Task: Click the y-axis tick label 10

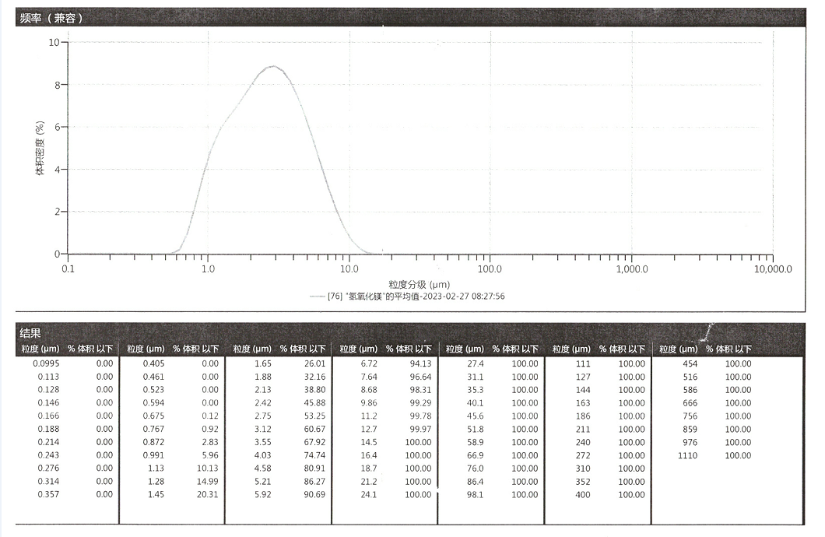Action: (x=54, y=42)
